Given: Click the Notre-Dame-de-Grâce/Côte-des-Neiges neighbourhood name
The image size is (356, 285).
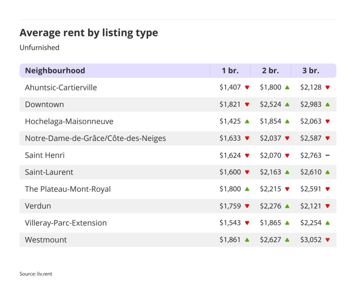Looking at the screenshot, I should tap(95, 138).
